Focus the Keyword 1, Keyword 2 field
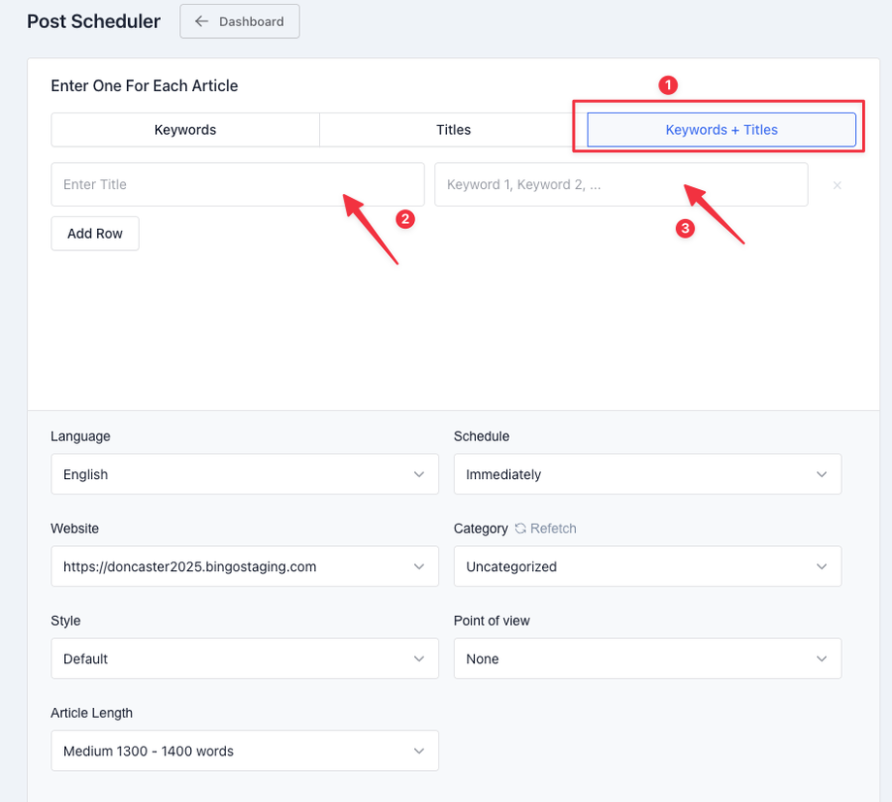The width and height of the screenshot is (892, 802). click(x=621, y=184)
